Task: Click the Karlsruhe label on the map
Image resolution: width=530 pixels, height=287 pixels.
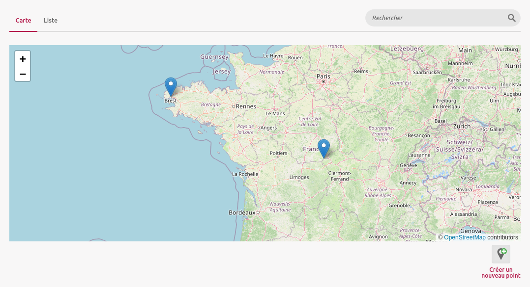Action: coord(459,80)
